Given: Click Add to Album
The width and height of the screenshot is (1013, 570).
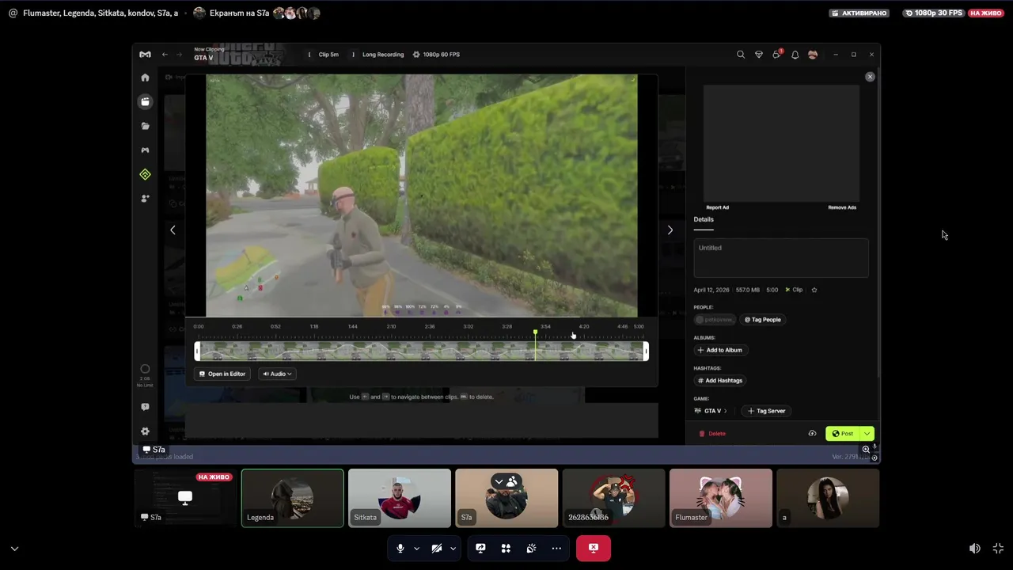Looking at the screenshot, I should click(x=720, y=350).
